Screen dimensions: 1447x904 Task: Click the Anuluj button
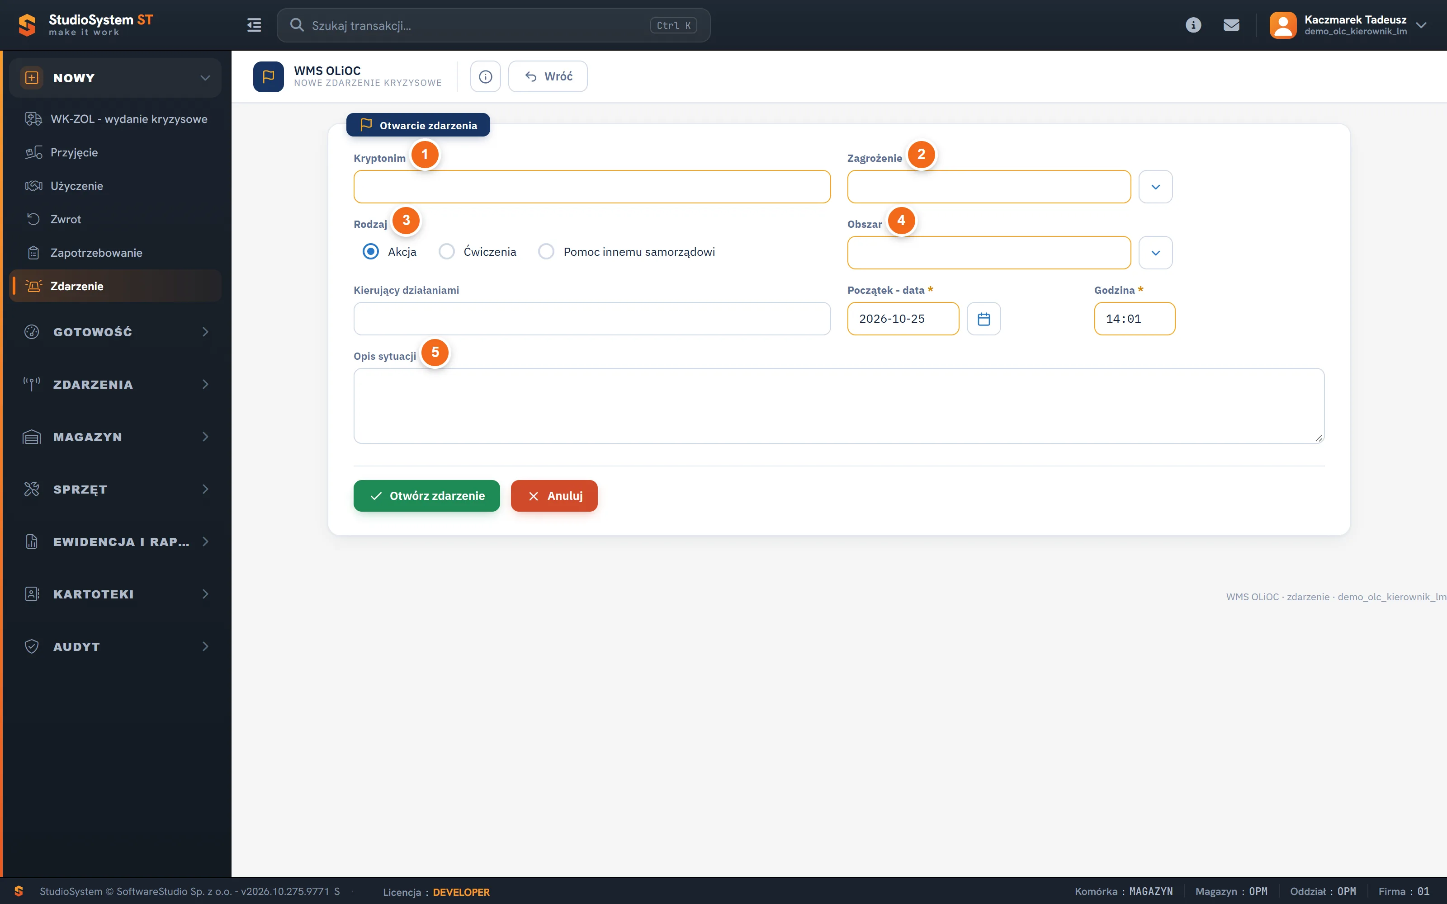(553, 496)
